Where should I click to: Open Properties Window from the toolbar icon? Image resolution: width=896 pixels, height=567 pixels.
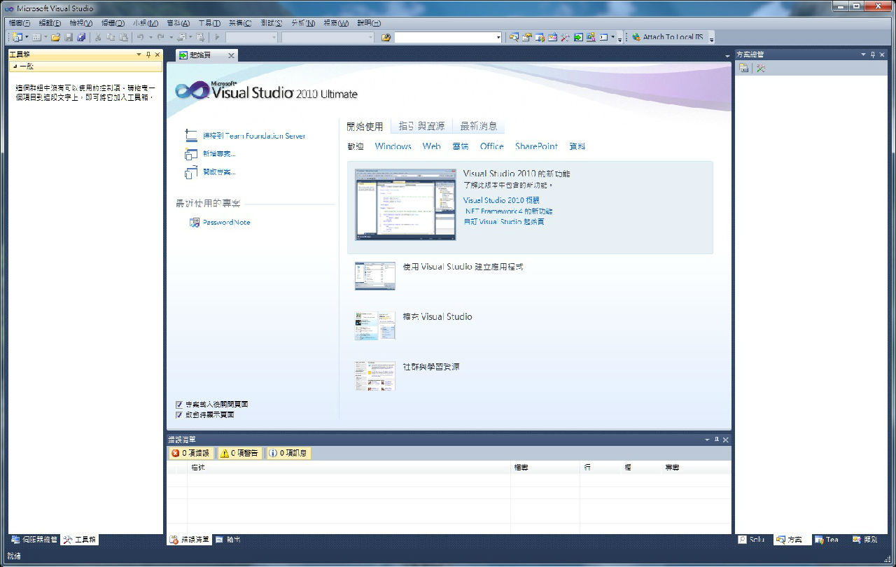[x=527, y=37]
